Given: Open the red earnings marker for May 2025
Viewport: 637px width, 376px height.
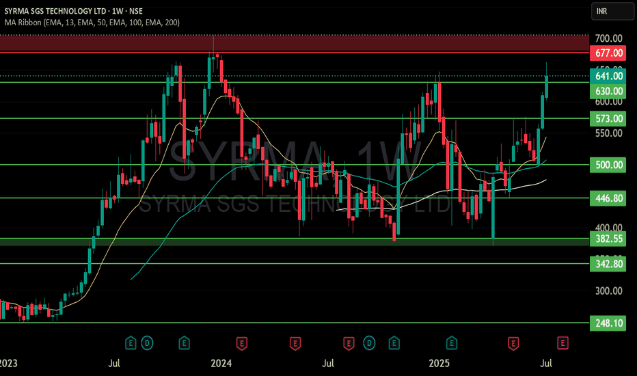Looking at the screenshot, I should [x=513, y=343].
